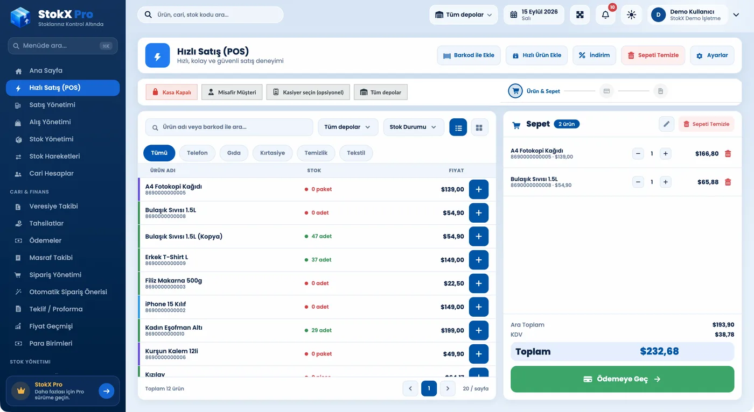Open the notifications bell icon
Screen dimensions: 754x412
pos(605,15)
